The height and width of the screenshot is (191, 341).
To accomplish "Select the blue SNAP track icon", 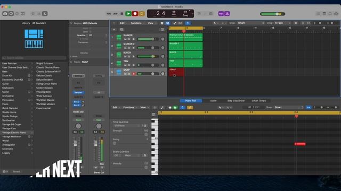I will (119, 72).
